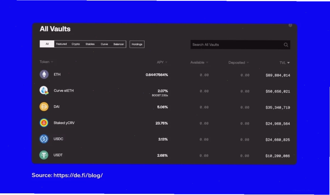Image resolution: width=330 pixels, height=195 pixels.
Task: Sort vaults by TVL column
Action: tap(285, 63)
